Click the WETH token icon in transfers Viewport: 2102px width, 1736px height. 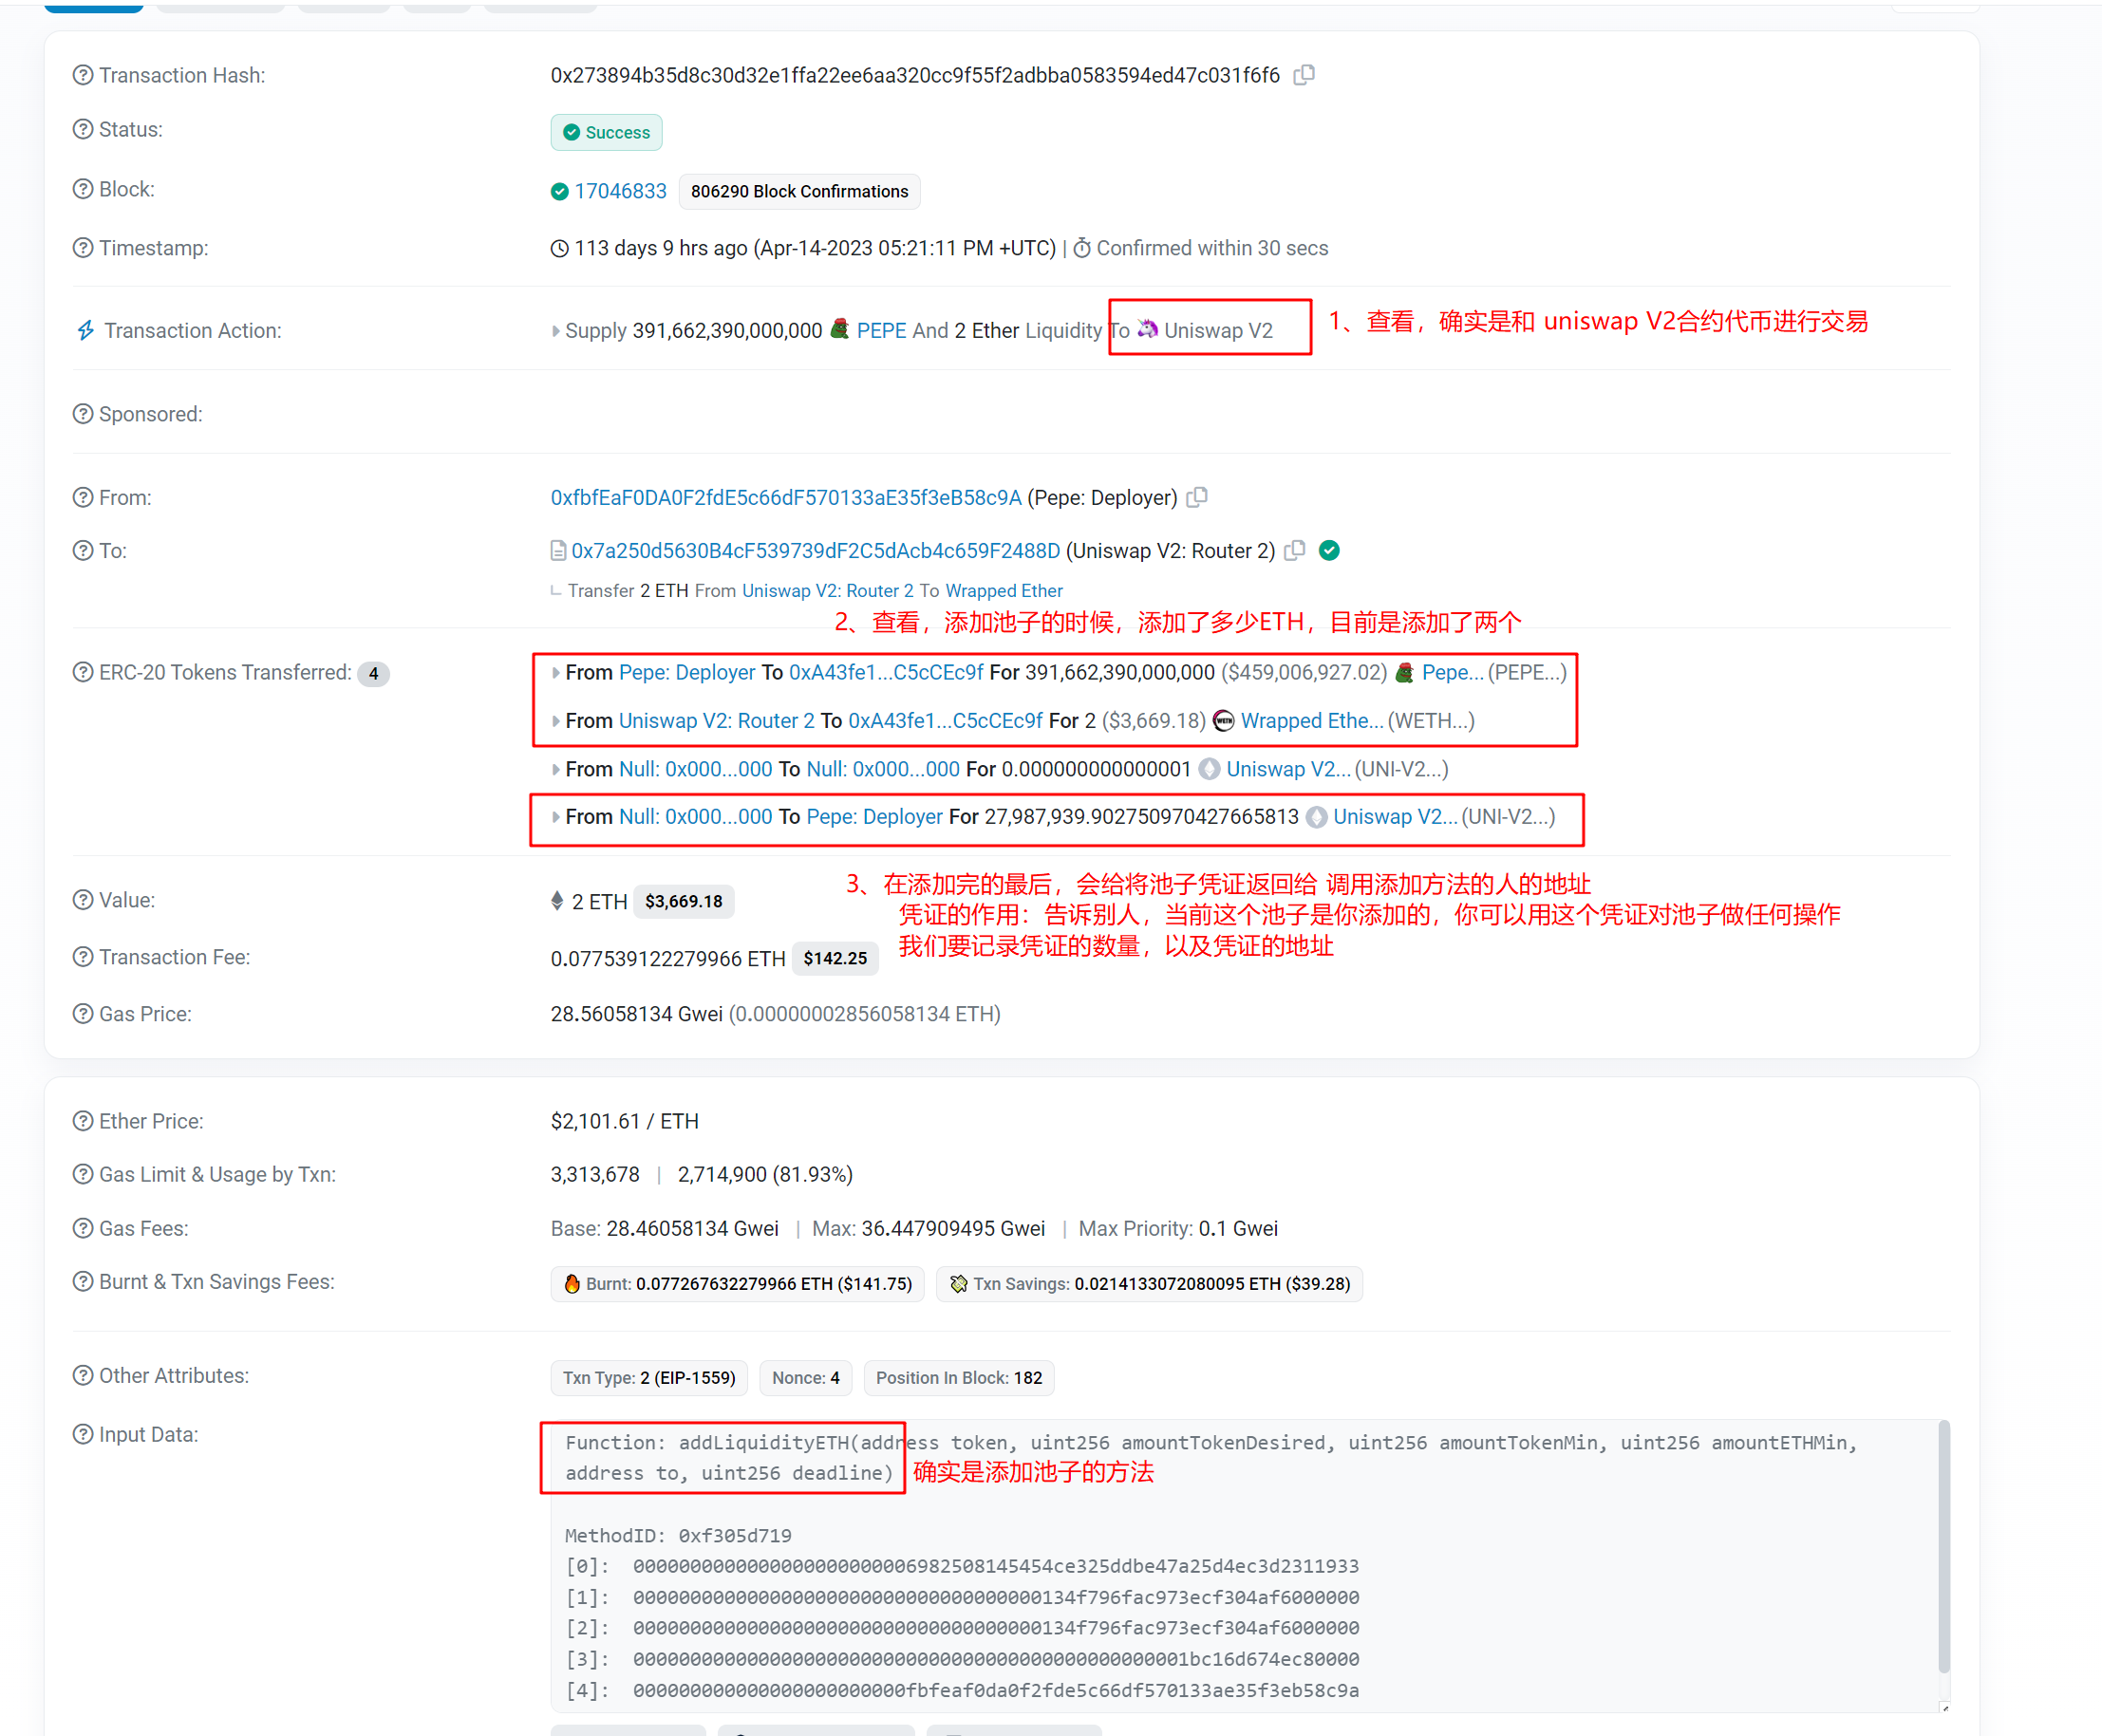click(x=1224, y=720)
